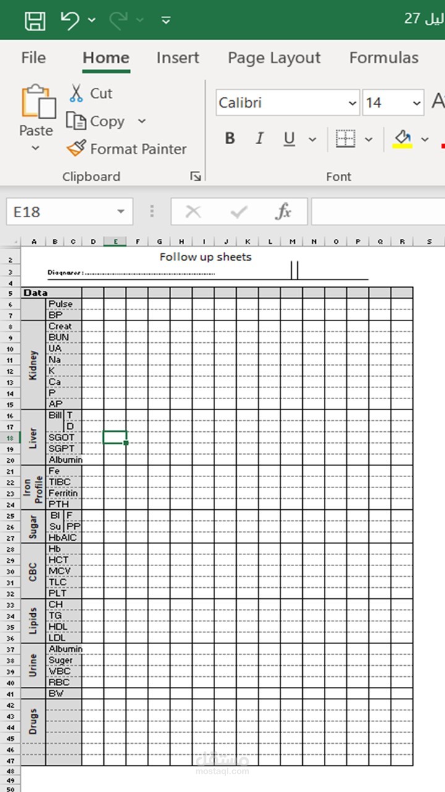Click the CBC group label
Image resolution: width=445 pixels, height=792 pixels.
33,571
